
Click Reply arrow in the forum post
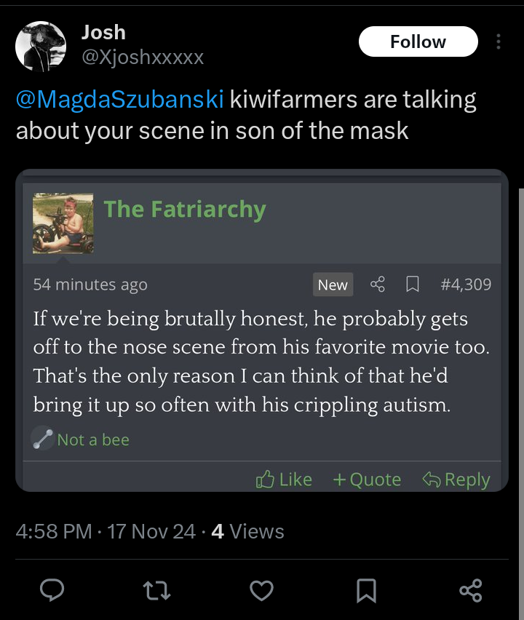456,480
